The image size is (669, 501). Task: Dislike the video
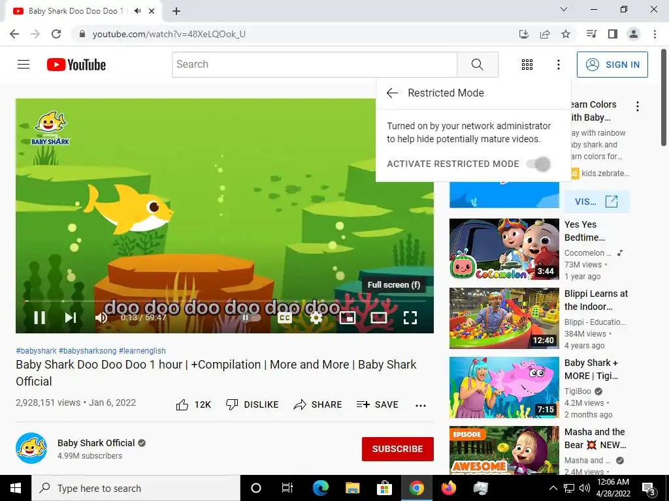coord(252,404)
